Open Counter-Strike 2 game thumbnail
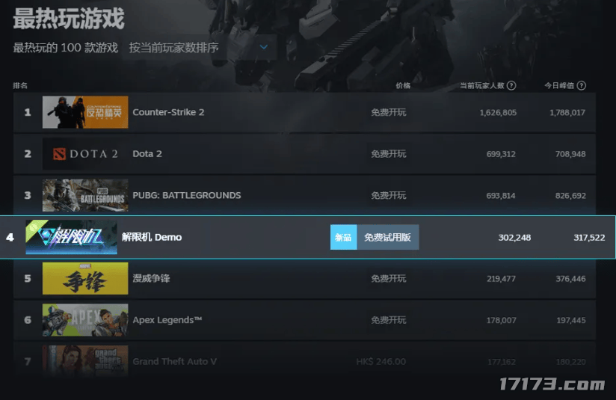 [x=85, y=112]
